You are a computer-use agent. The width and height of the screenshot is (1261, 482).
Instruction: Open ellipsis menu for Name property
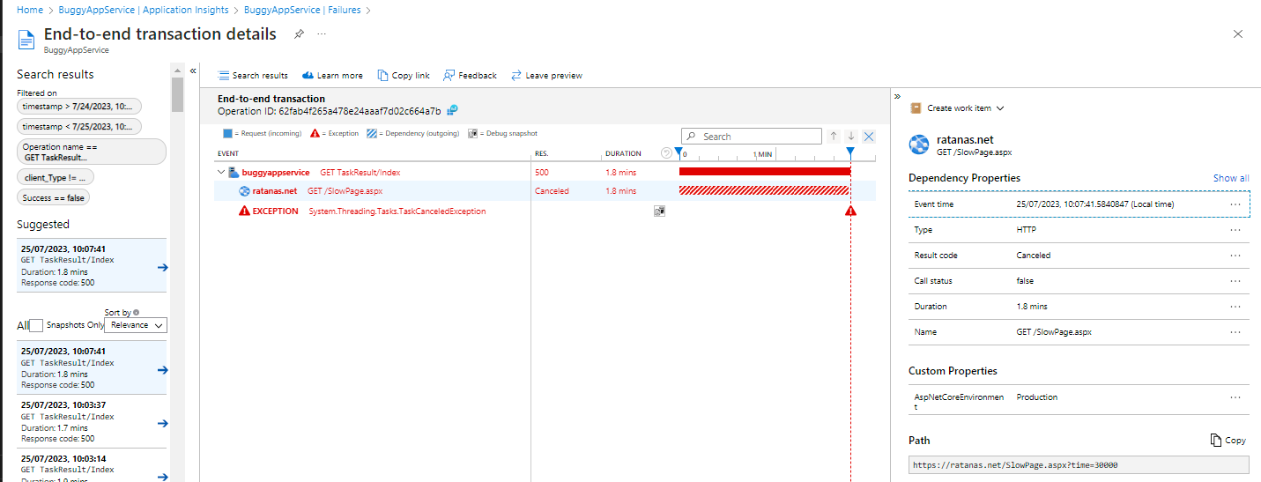point(1235,332)
